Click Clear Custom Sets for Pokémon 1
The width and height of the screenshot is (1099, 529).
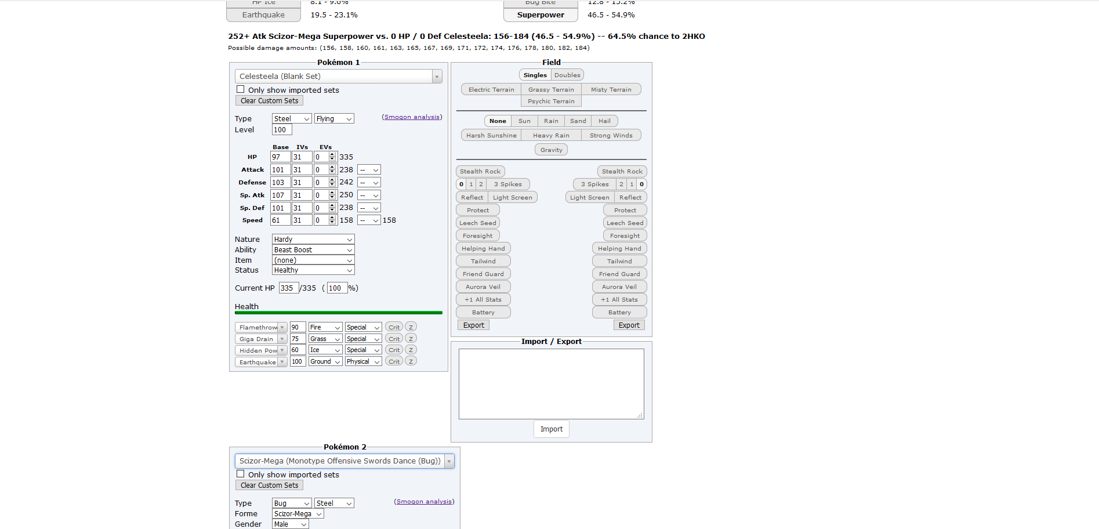tap(269, 101)
